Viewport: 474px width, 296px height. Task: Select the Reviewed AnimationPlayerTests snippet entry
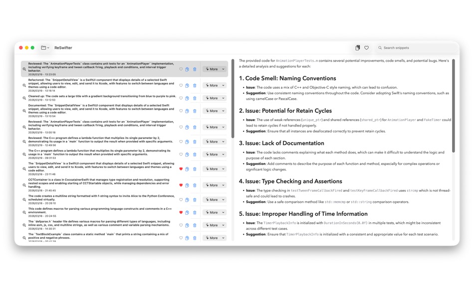[x=100, y=127]
